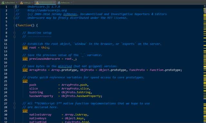Click the vertical scrollbar thumb at the top right
Viewport: 206px width, 123px height.
click(x=205, y=11)
